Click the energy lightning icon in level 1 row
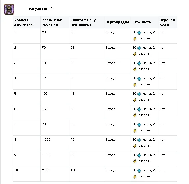 135,38
